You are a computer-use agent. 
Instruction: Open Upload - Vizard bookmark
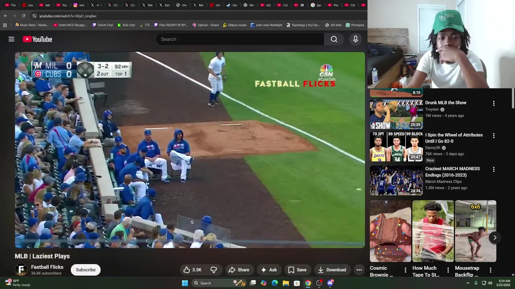205,25
